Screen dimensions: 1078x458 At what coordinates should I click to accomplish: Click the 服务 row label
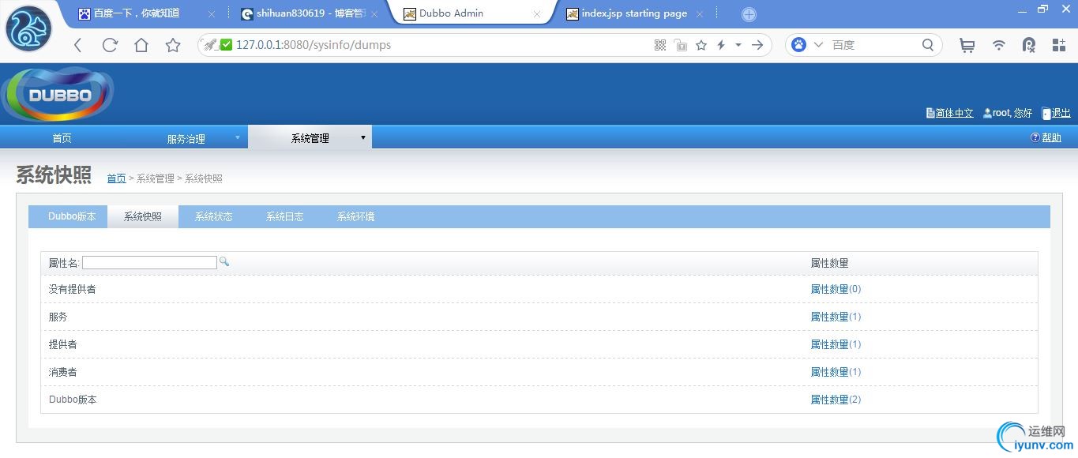pyautogui.click(x=58, y=317)
